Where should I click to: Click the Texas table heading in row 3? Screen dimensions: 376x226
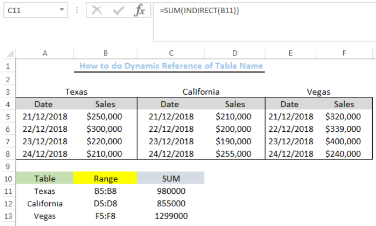point(77,91)
